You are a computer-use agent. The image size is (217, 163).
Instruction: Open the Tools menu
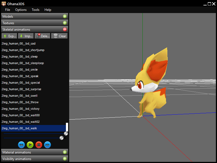click(x=36, y=10)
